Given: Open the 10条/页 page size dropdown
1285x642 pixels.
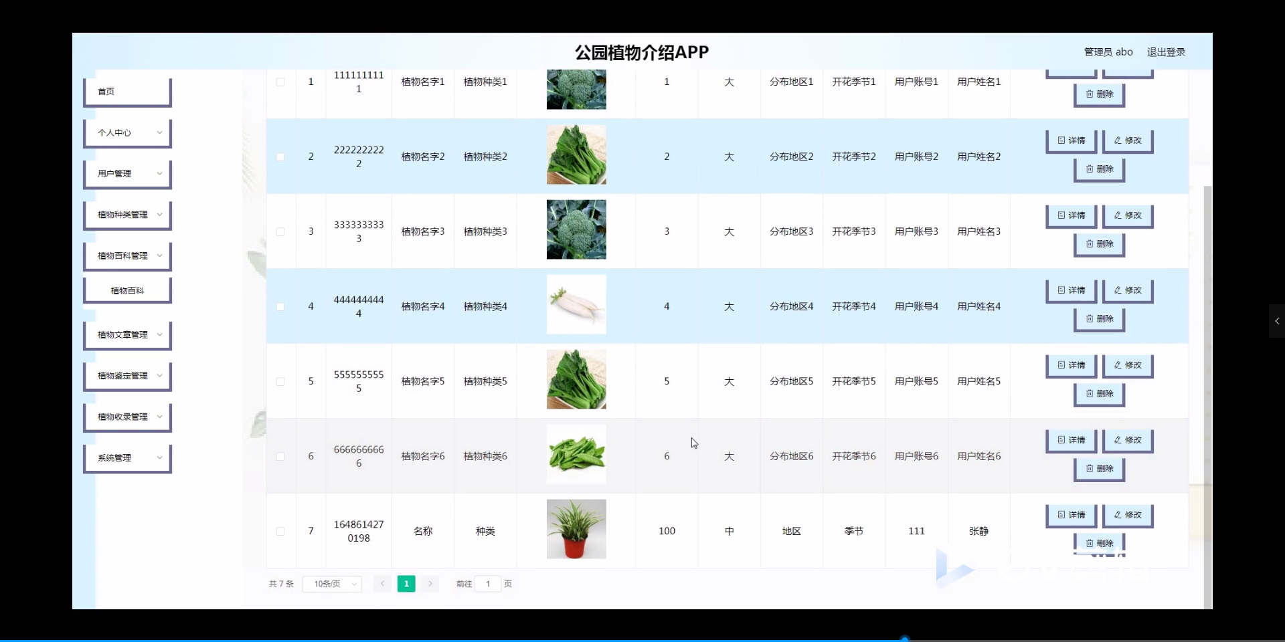Looking at the screenshot, I should (332, 584).
